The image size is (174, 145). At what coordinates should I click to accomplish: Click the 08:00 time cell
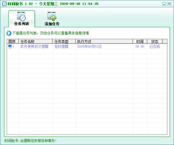click(140, 46)
